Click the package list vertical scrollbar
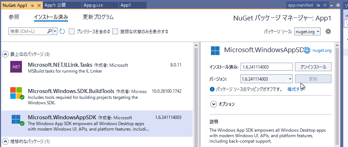The height and width of the screenshot is (147, 348). (x=196, y=97)
